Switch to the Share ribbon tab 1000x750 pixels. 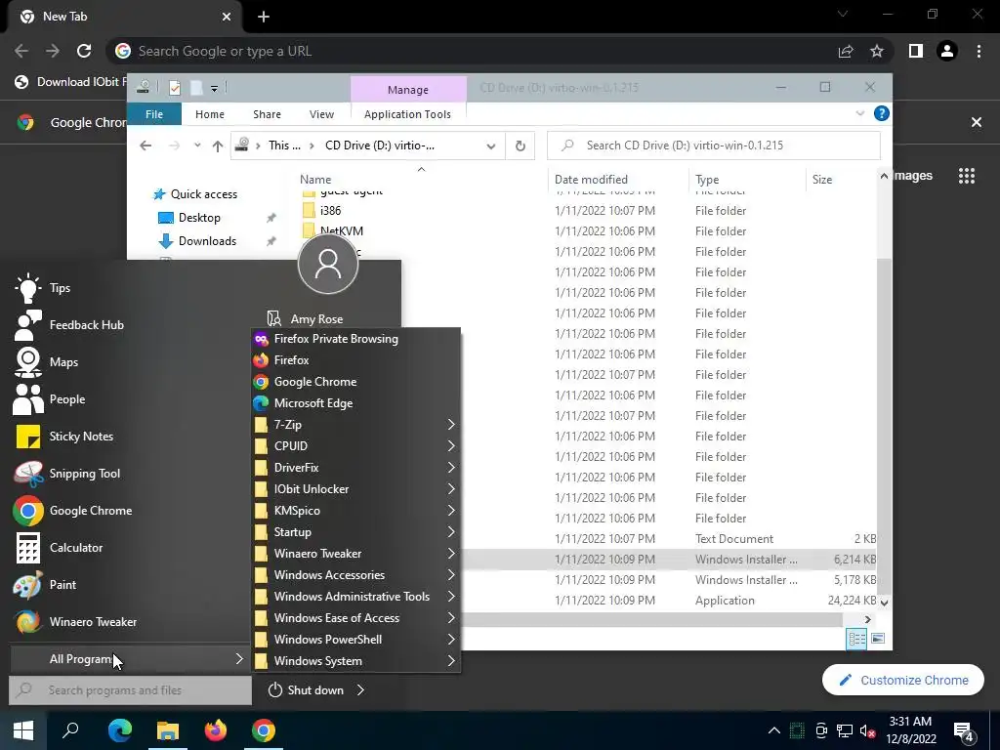pyautogui.click(x=267, y=114)
